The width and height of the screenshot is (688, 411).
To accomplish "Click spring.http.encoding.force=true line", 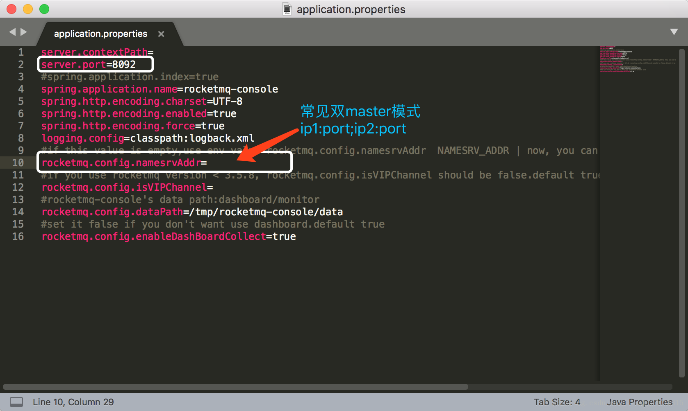I will [133, 126].
